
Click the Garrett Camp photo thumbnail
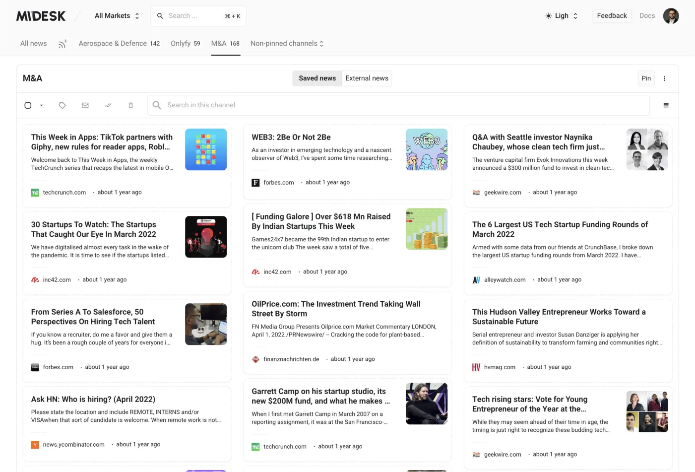tap(427, 404)
